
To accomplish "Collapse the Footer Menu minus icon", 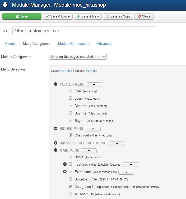I will pos(56,84).
